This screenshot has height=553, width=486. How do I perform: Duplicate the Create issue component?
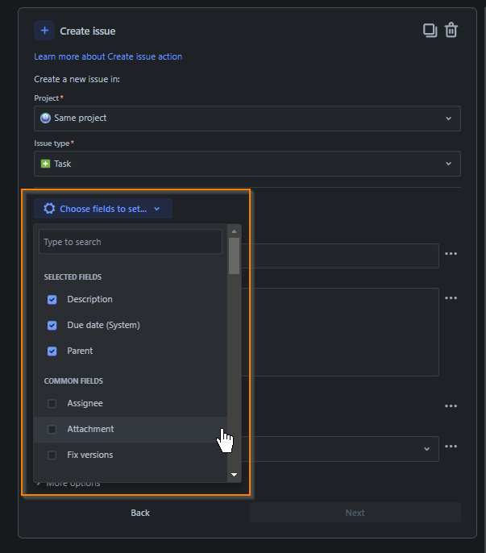coord(430,31)
